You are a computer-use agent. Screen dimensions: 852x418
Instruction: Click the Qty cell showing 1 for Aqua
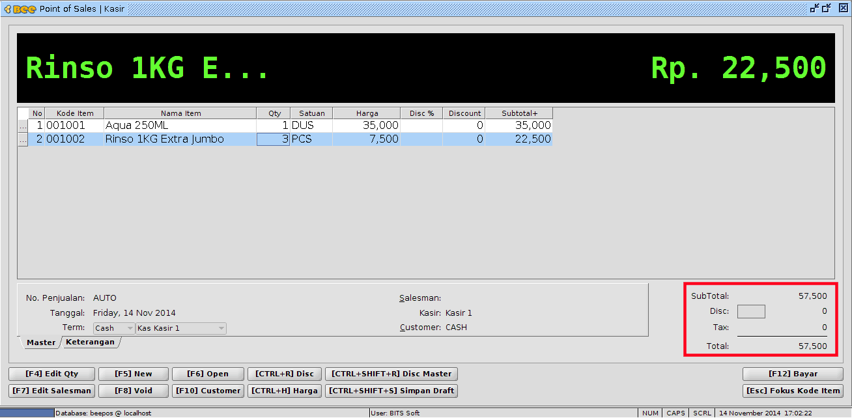pyautogui.click(x=273, y=126)
